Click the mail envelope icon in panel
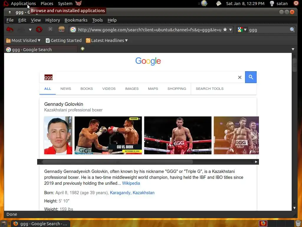Viewport: 302px width, 227px height. tap(219, 4)
